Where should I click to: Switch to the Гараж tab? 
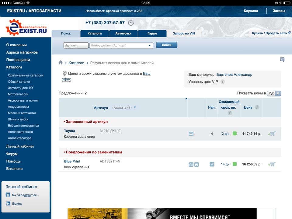coord(152,33)
